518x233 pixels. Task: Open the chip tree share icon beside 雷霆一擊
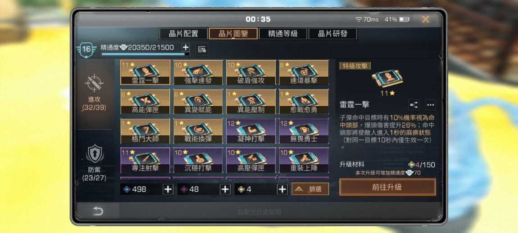point(413,105)
